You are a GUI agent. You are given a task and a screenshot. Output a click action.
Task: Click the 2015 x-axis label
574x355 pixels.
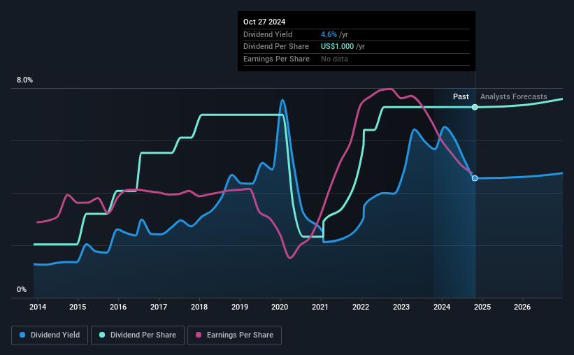coord(78,307)
